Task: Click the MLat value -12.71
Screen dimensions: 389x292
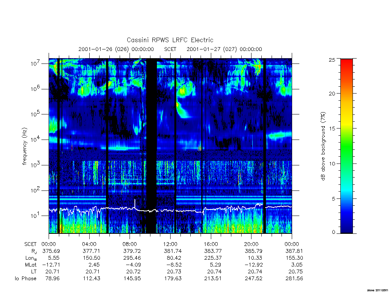Action: pyautogui.click(x=51, y=265)
